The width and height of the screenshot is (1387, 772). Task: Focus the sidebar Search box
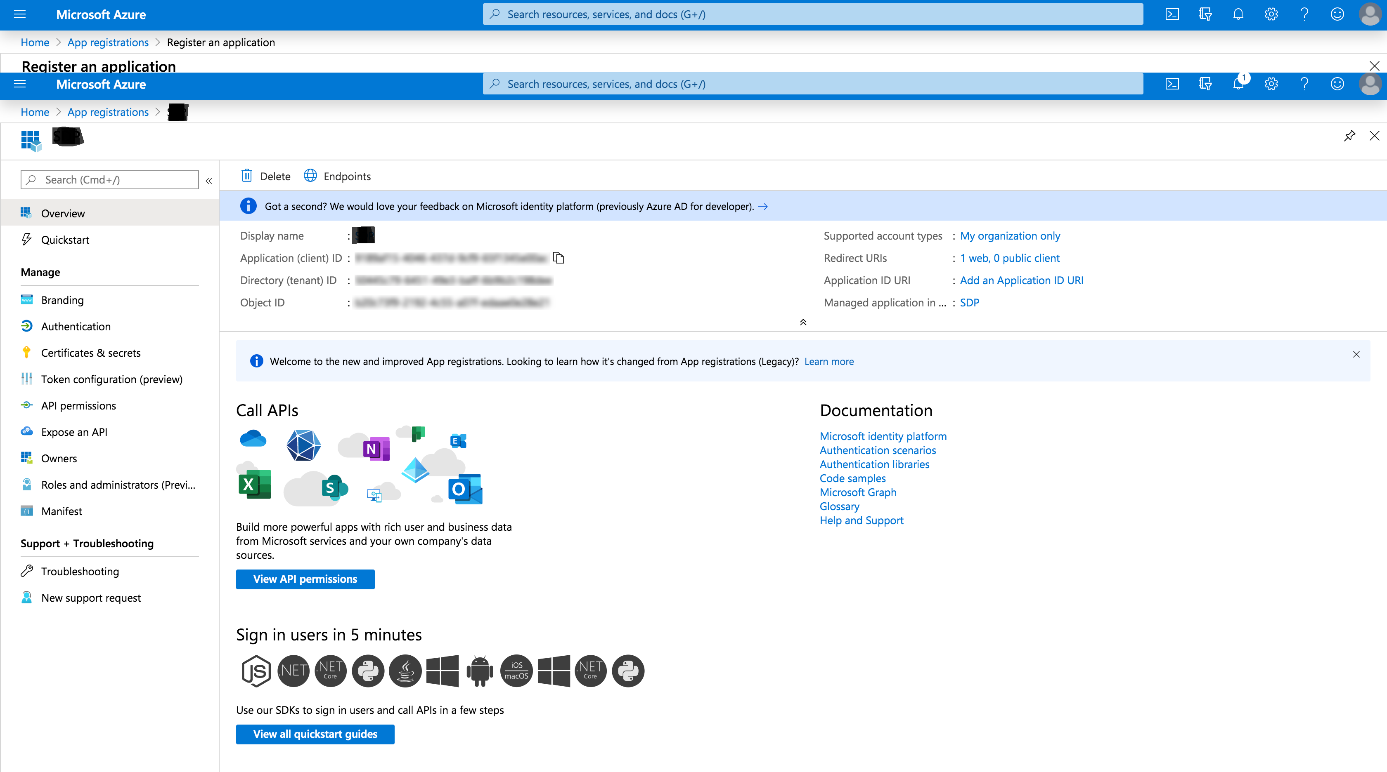110,180
